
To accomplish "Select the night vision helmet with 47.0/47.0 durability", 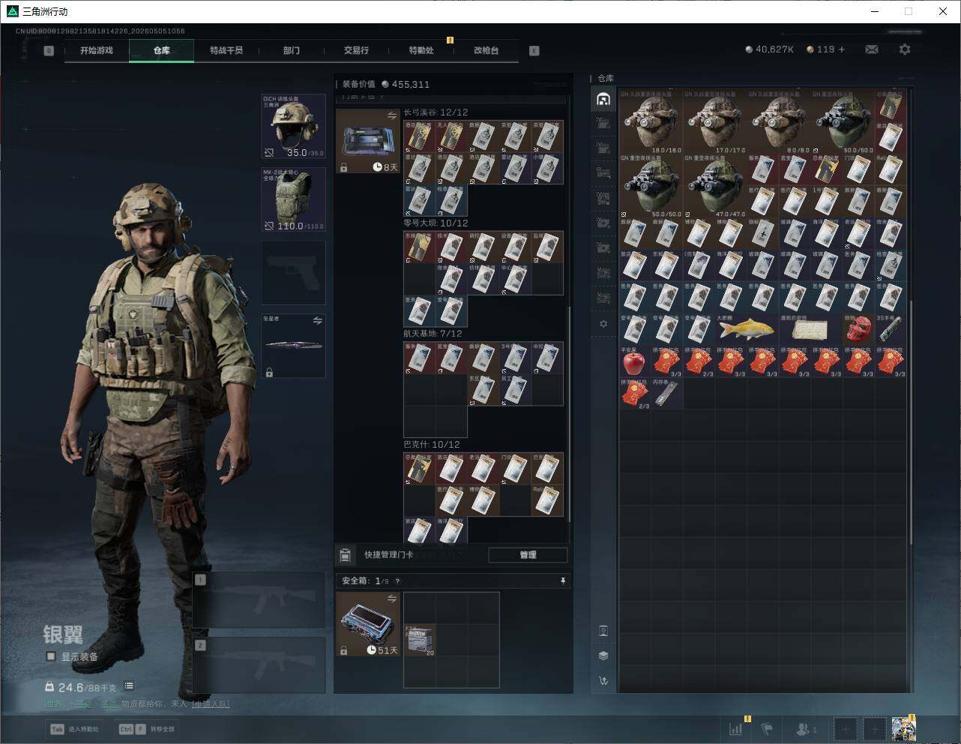I will pyautogui.click(x=714, y=186).
